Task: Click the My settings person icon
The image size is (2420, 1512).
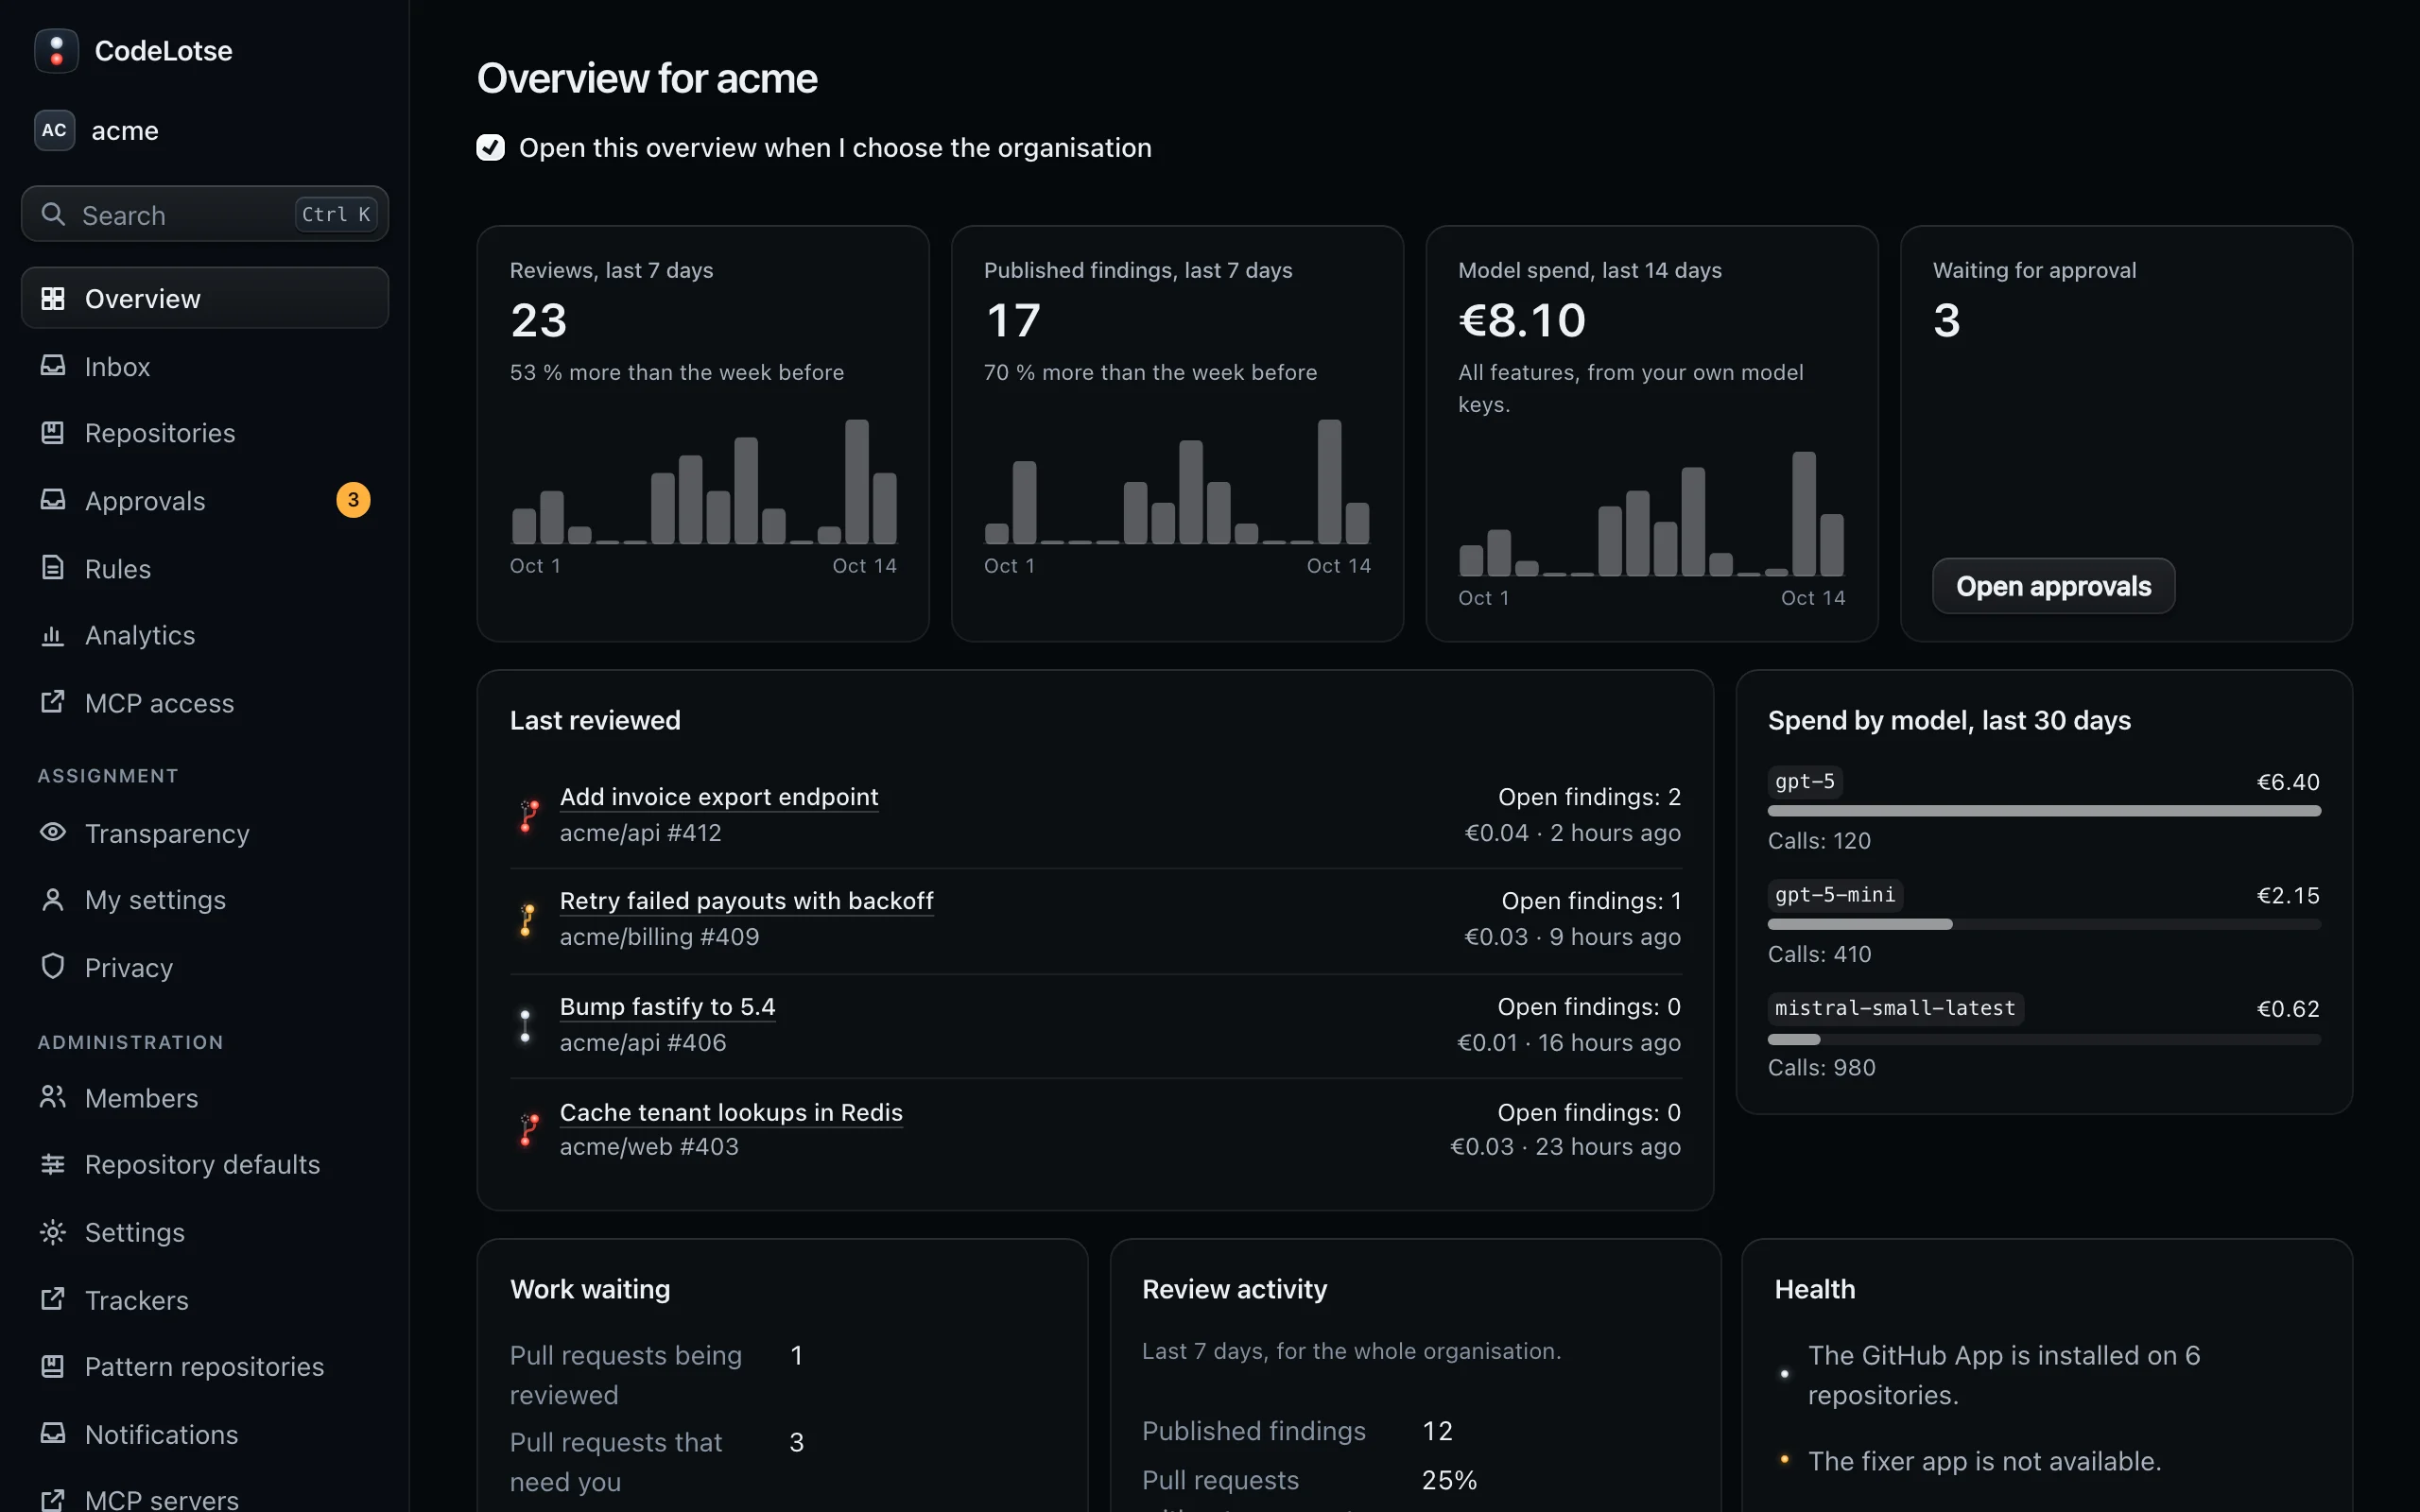Action: [x=53, y=899]
